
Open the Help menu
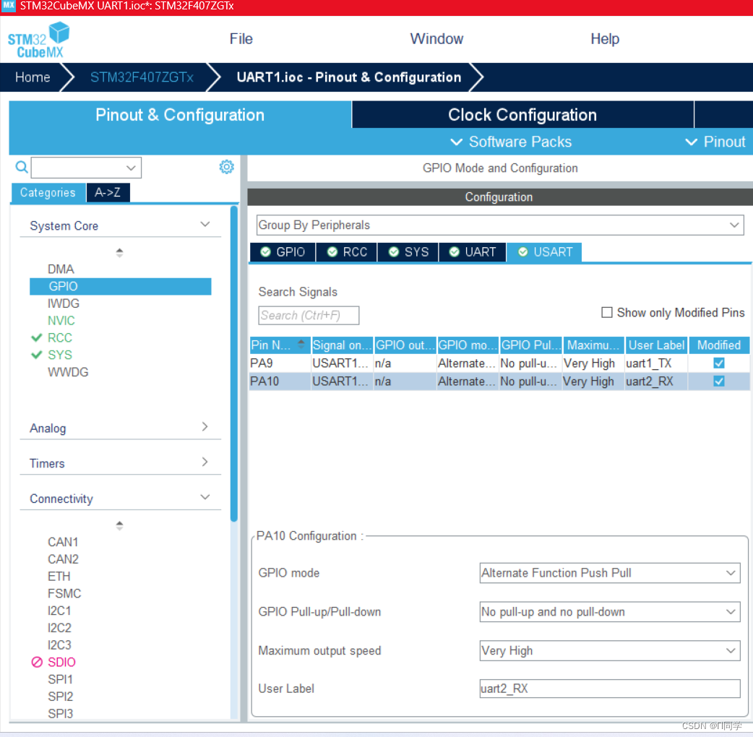pyautogui.click(x=605, y=39)
